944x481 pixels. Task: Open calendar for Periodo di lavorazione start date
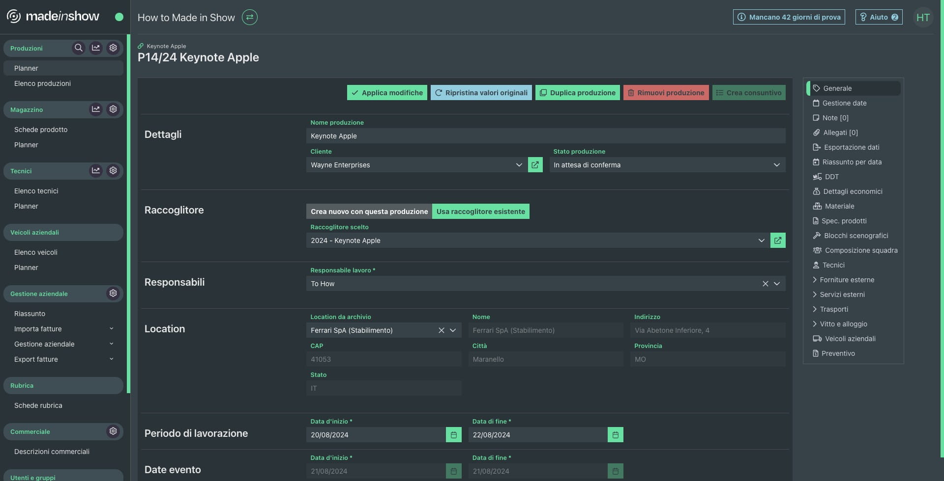(454, 435)
